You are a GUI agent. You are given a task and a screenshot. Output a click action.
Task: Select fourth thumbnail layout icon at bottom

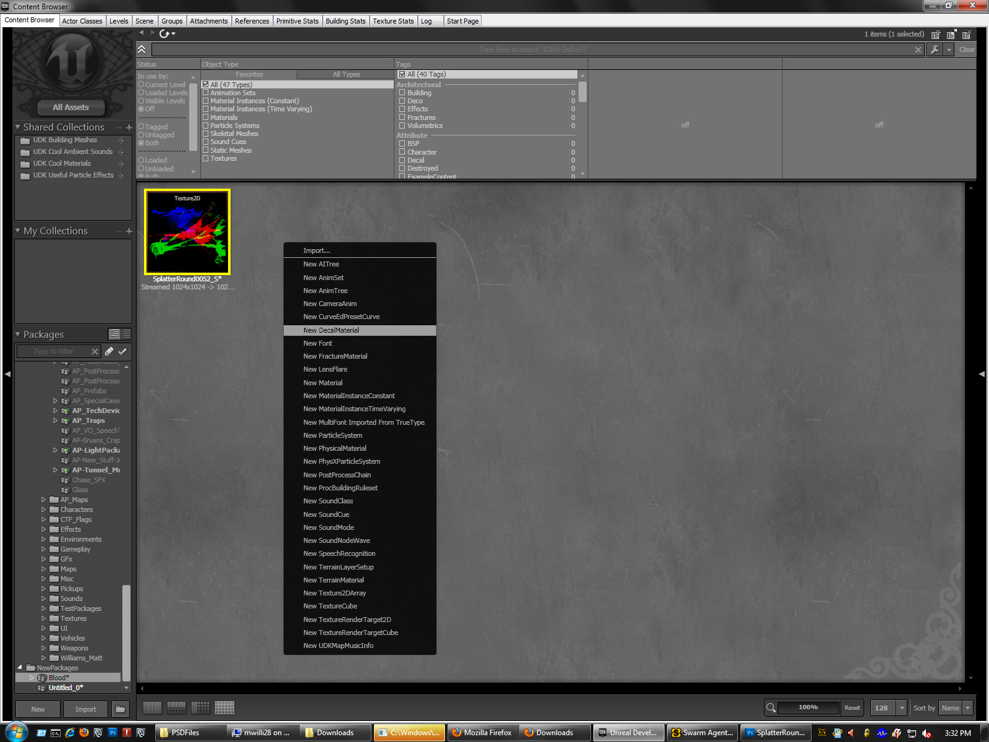click(x=224, y=708)
